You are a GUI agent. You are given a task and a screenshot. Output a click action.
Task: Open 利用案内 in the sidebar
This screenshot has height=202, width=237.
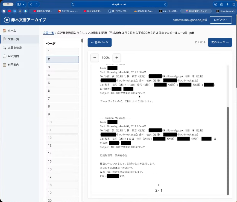pos(13,65)
